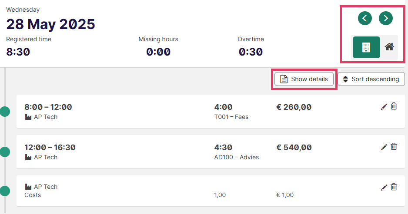
Task: Delete the 8:00–12:00 entry trash icon
Action: [394, 106]
